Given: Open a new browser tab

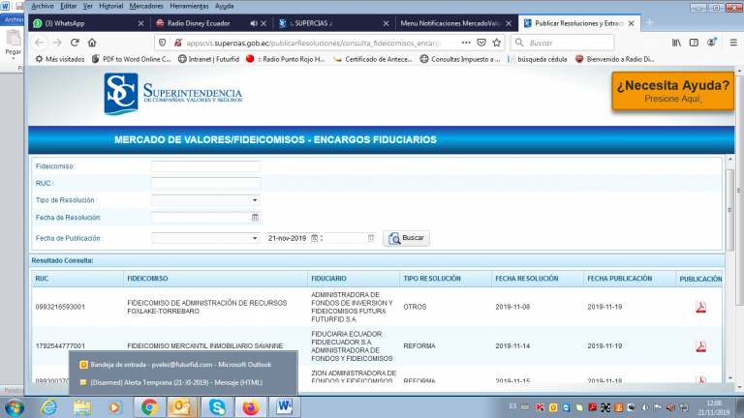Looking at the screenshot, I should pyautogui.click(x=650, y=23).
